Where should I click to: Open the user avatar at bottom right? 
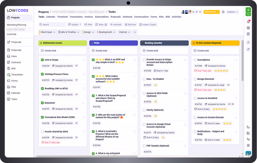(x=248, y=154)
